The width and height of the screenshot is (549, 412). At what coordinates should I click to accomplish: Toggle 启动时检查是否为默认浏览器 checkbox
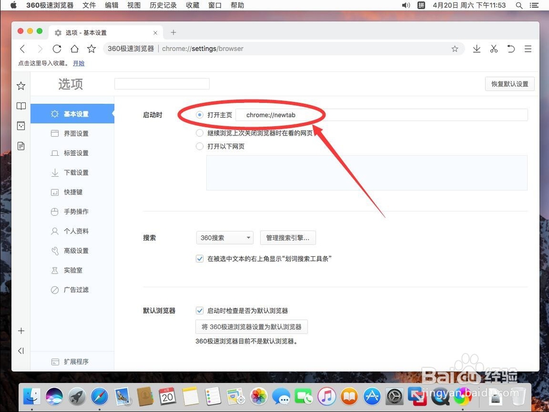[x=200, y=311]
